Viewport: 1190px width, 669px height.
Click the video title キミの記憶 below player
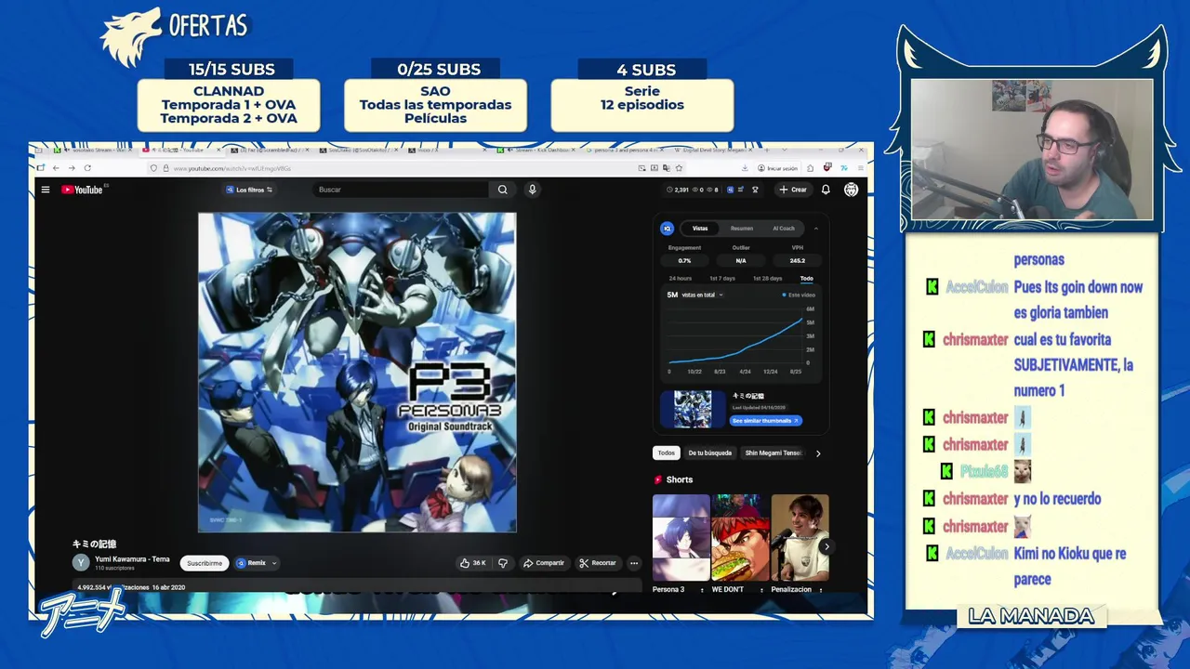coord(94,544)
